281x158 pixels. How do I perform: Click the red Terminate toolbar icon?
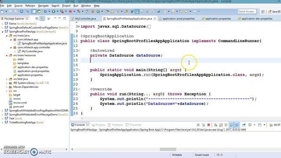tap(70, 11)
